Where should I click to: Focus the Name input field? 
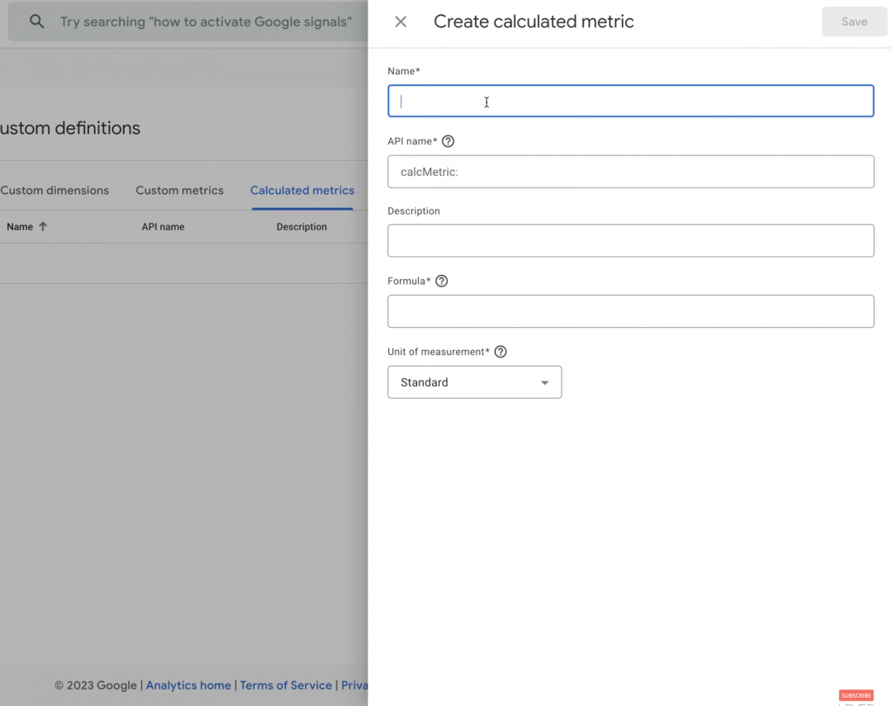pyautogui.click(x=630, y=101)
